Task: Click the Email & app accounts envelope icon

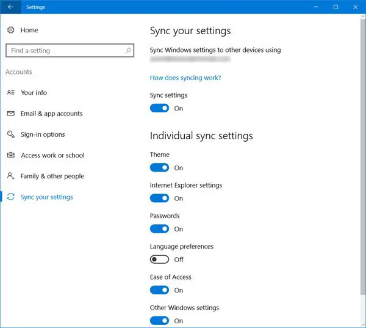Action: [x=10, y=114]
